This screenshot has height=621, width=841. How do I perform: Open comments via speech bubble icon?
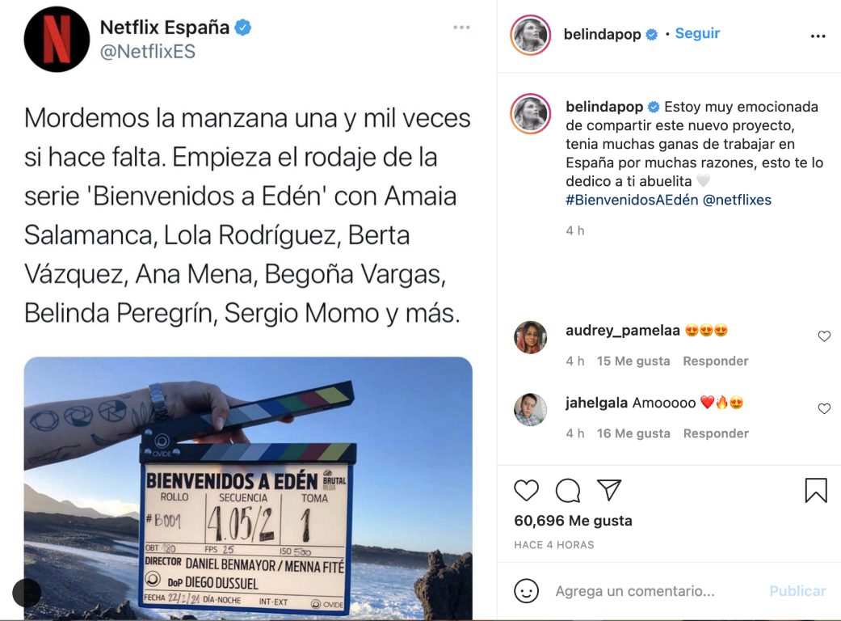pyautogui.click(x=567, y=491)
